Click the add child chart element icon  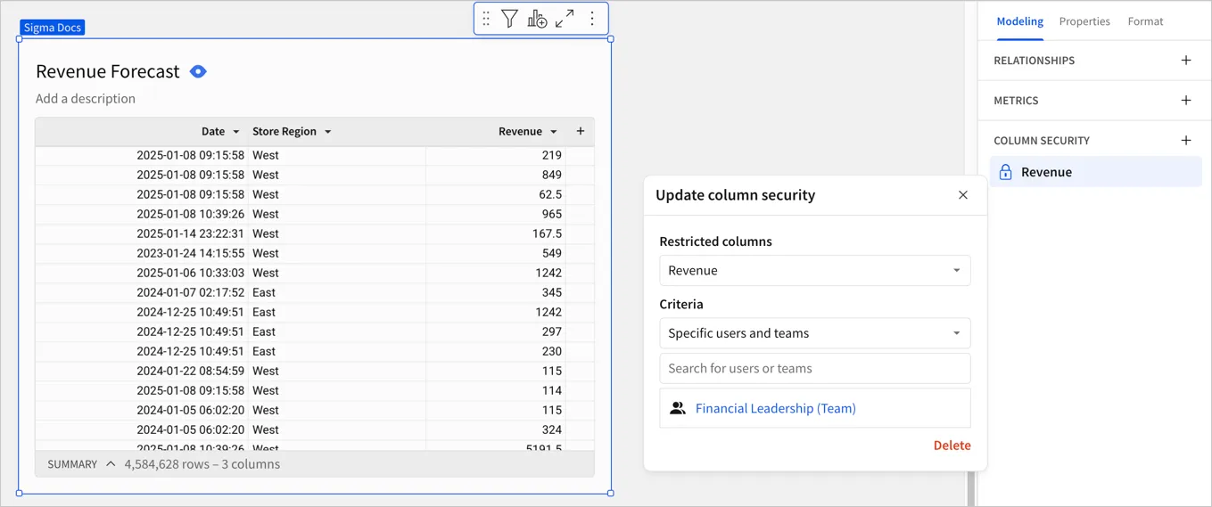(537, 19)
